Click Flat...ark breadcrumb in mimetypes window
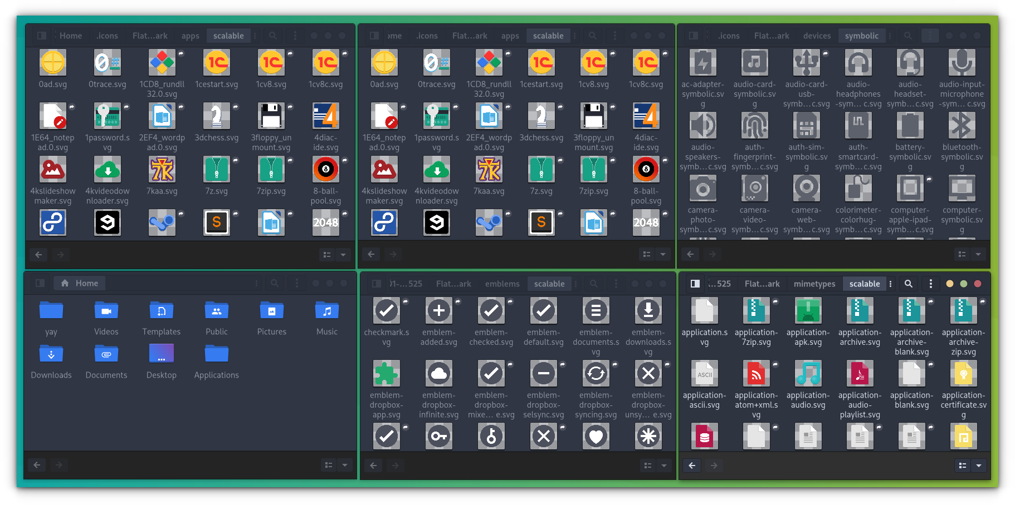The width and height of the screenshot is (1015, 505). [763, 284]
